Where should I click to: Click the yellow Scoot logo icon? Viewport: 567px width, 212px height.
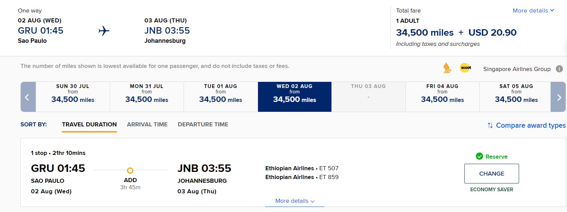466,68
